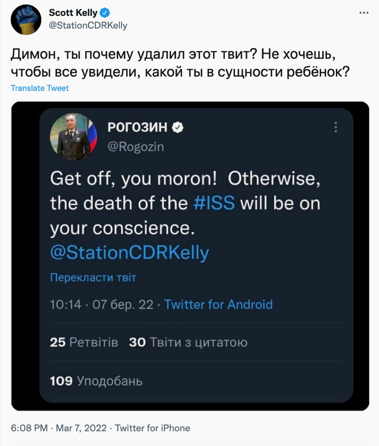View the 25 Ретвітів count

(x=84, y=343)
